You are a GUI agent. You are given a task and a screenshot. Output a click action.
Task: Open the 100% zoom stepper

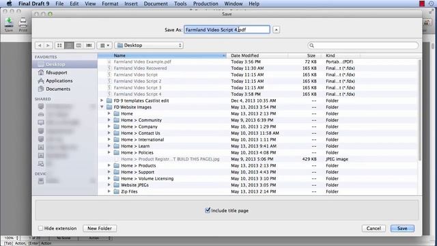point(17,238)
